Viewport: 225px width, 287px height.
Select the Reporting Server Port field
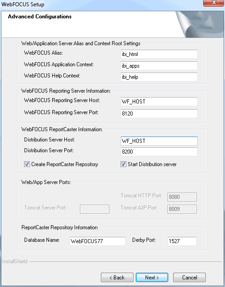click(x=159, y=113)
